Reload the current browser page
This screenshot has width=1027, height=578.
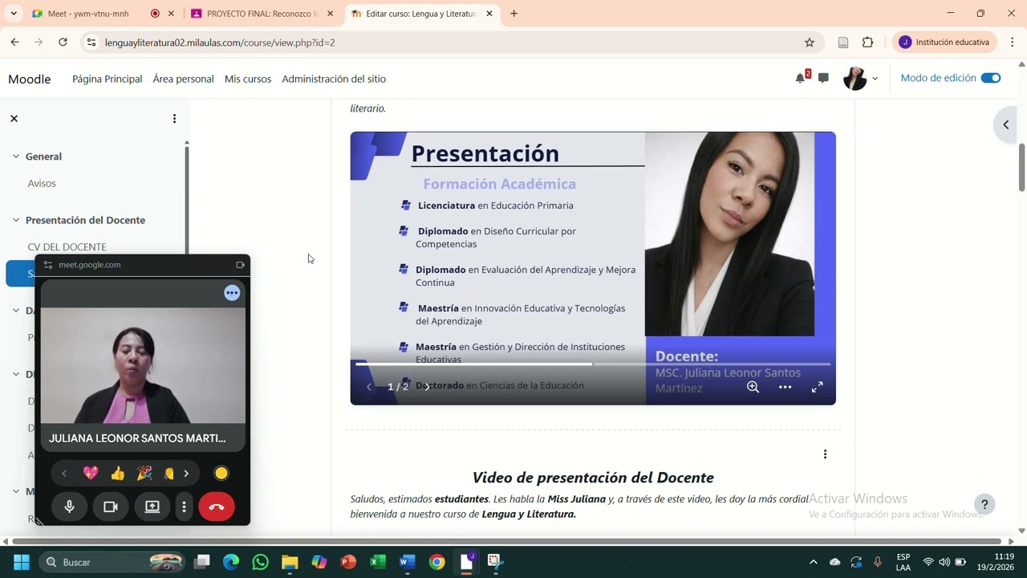(63, 43)
